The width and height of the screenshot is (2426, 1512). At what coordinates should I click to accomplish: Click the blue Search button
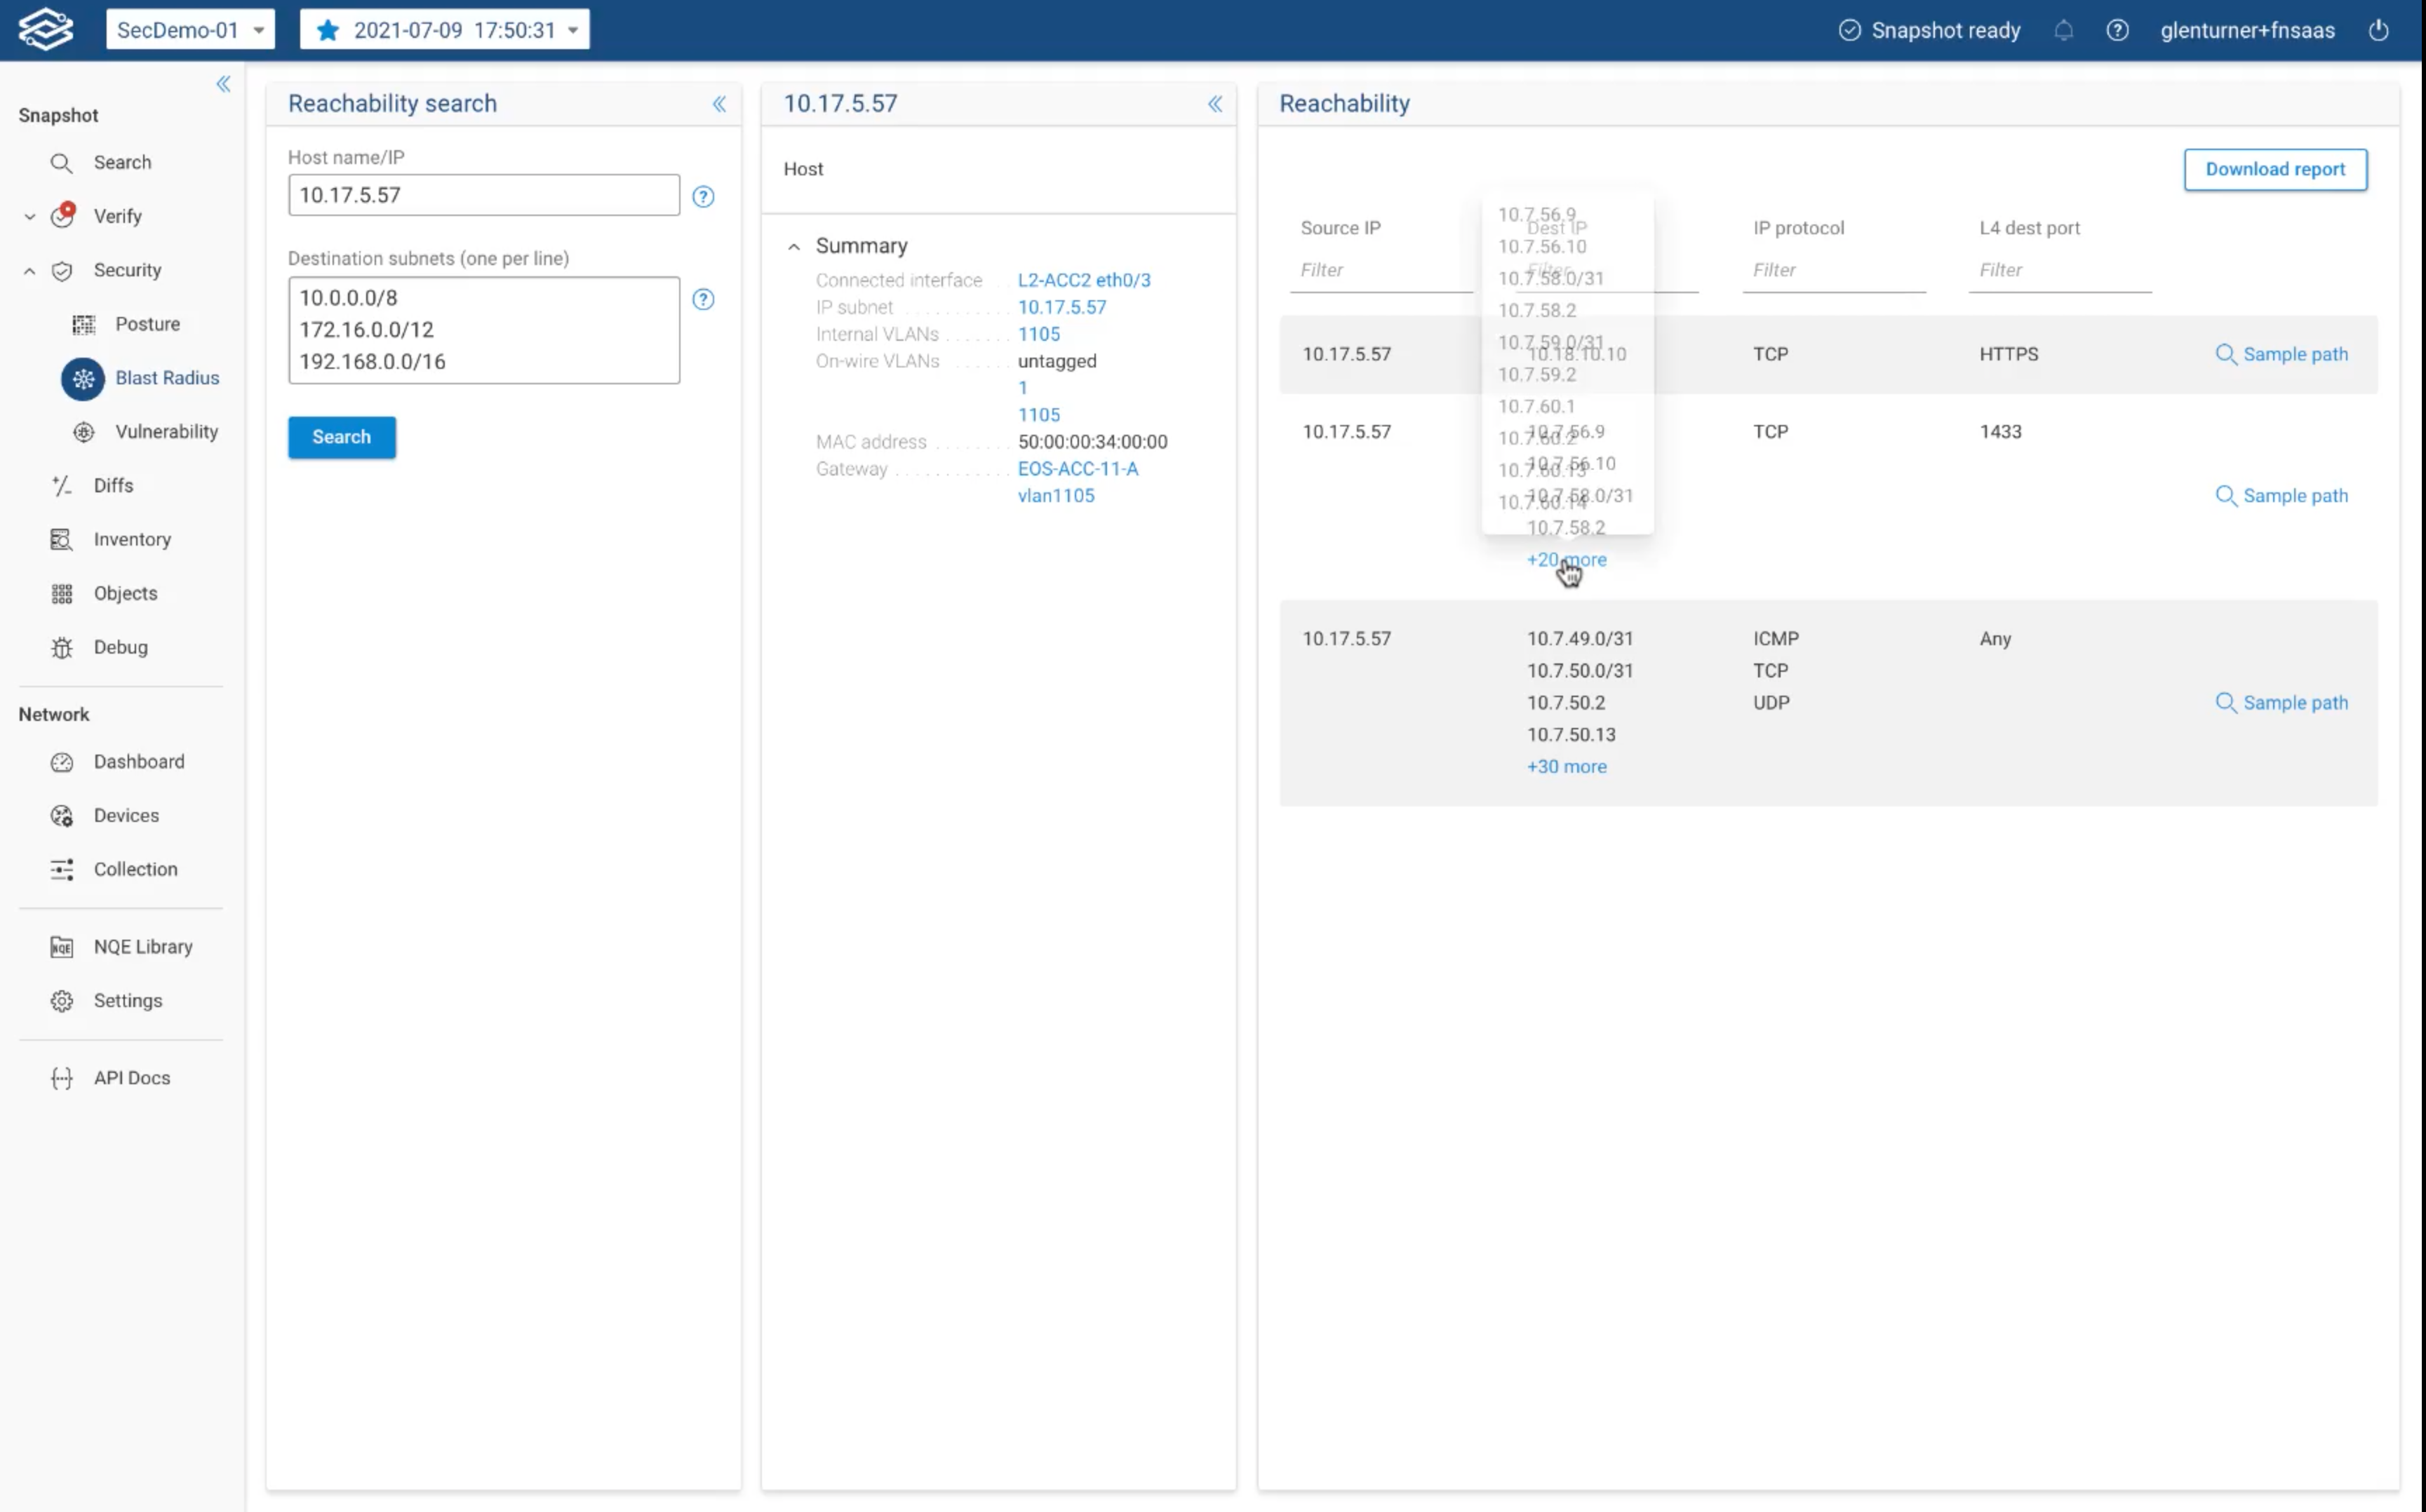(341, 437)
